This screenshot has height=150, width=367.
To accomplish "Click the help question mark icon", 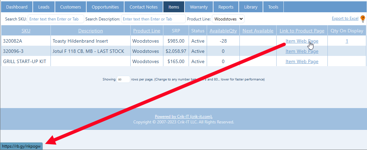I will pos(363,19).
